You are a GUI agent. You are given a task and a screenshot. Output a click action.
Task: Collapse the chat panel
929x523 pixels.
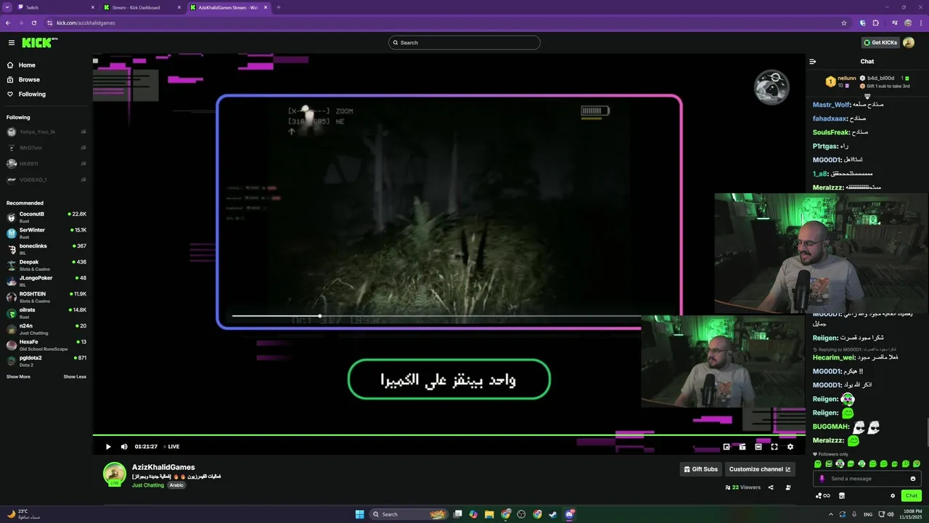point(813,62)
